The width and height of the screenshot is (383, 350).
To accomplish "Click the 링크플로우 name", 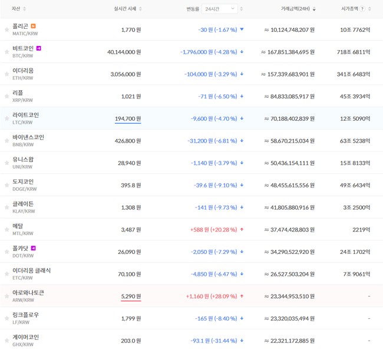I will 26,315.
